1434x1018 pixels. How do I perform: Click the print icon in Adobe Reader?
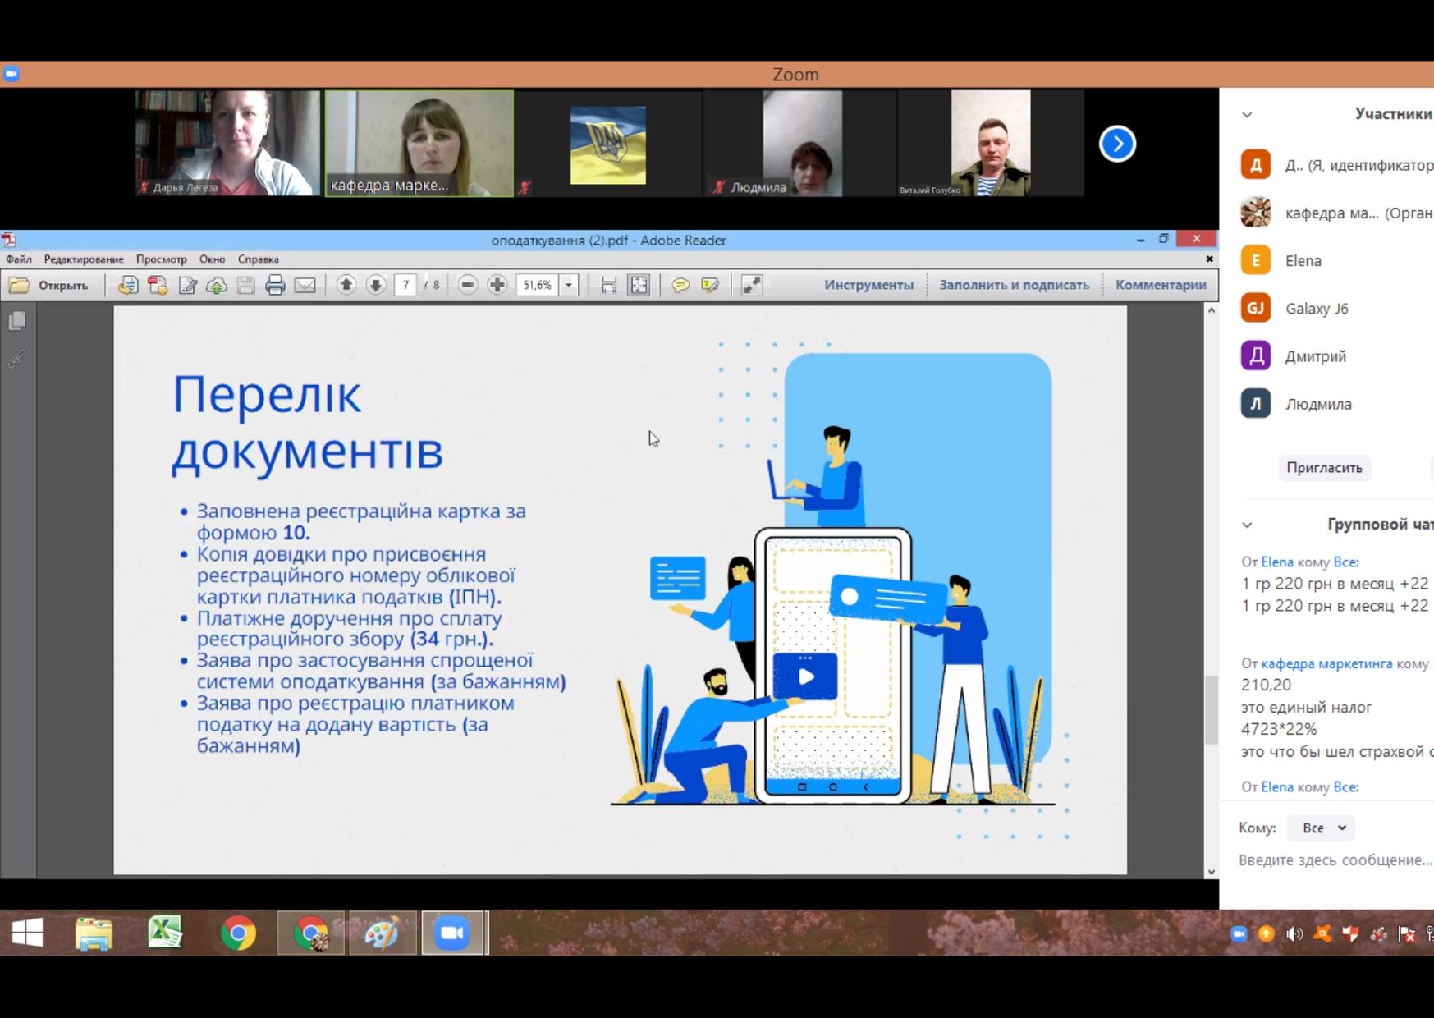[x=275, y=285]
